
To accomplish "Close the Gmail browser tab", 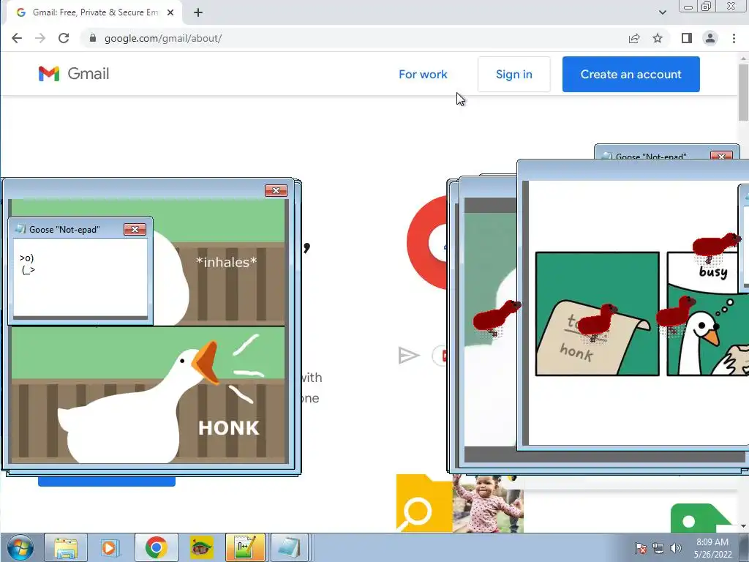I will [170, 12].
